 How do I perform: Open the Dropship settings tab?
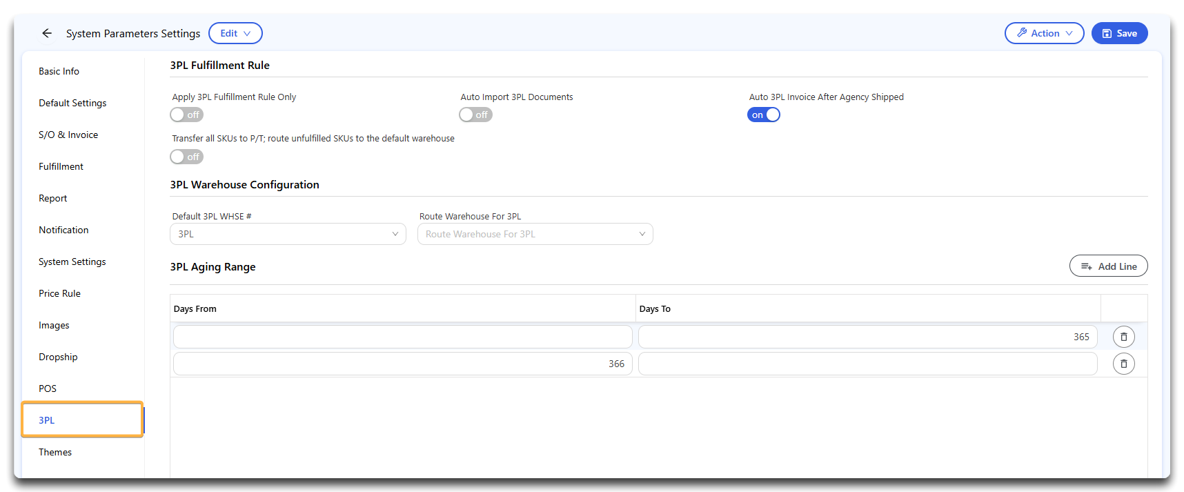tap(58, 357)
